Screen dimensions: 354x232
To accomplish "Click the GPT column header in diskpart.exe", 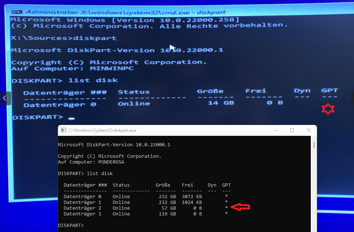I will pyautogui.click(x=226, y=185).
